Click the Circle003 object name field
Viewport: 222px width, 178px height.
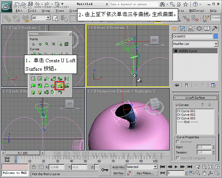[192, 37]
